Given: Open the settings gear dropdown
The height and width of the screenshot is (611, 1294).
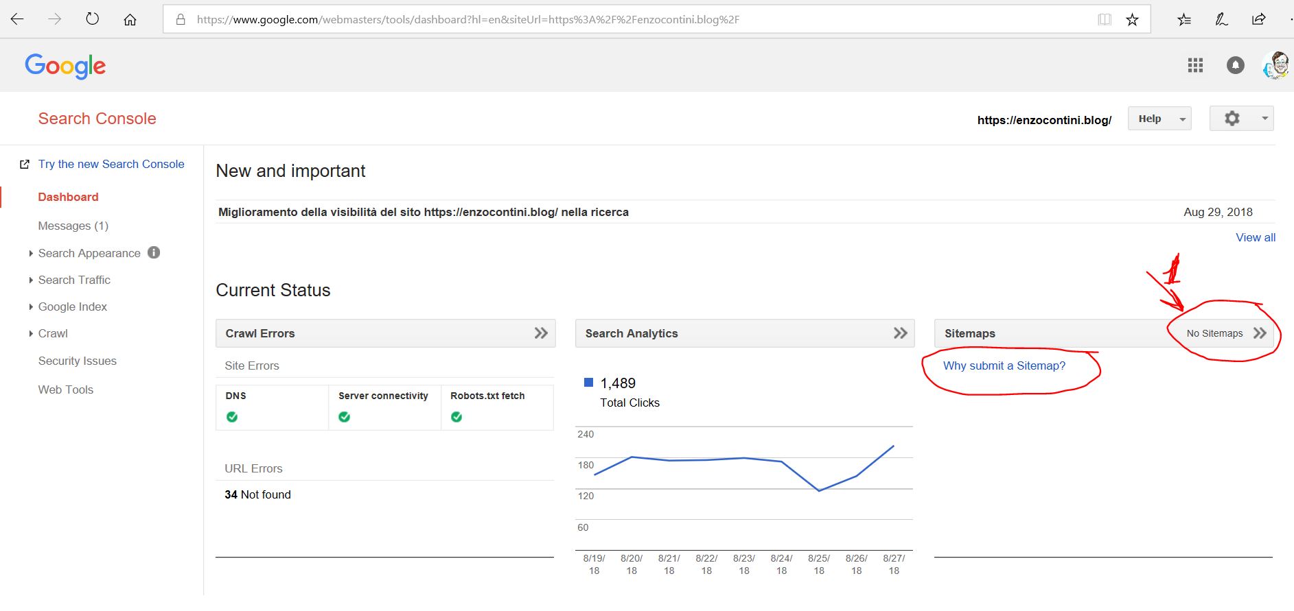Looking at the screenshot, I should pyautogui.click(x=1241, y=119).
